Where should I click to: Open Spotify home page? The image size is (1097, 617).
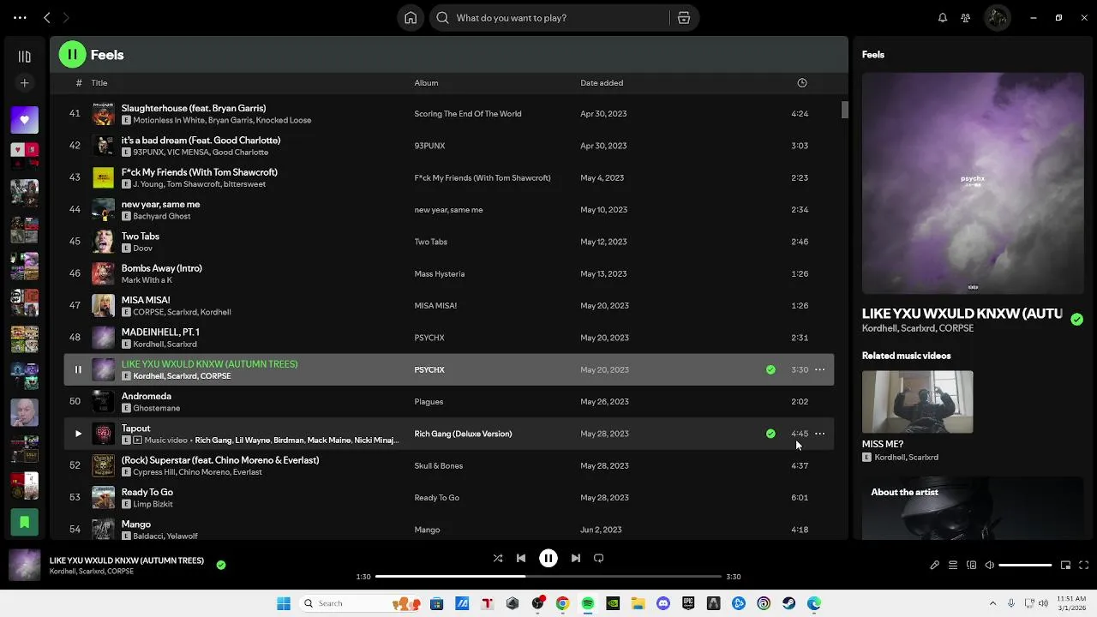tap(411, 18)
